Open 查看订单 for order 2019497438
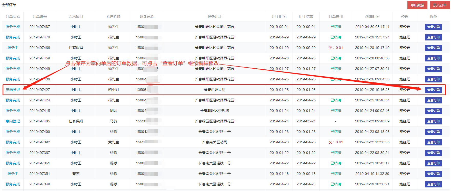This screenshot has height=191, width=451. tap(433, 79)
